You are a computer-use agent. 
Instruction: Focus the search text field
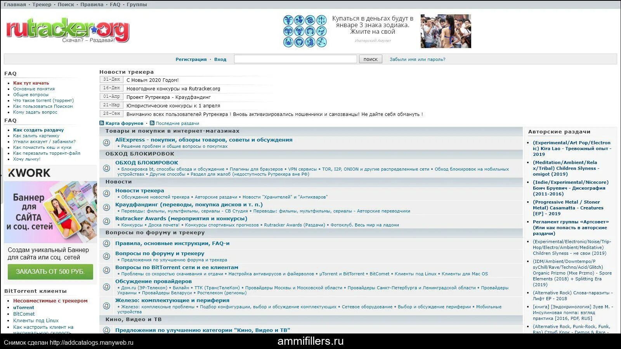tap(295, 59)
